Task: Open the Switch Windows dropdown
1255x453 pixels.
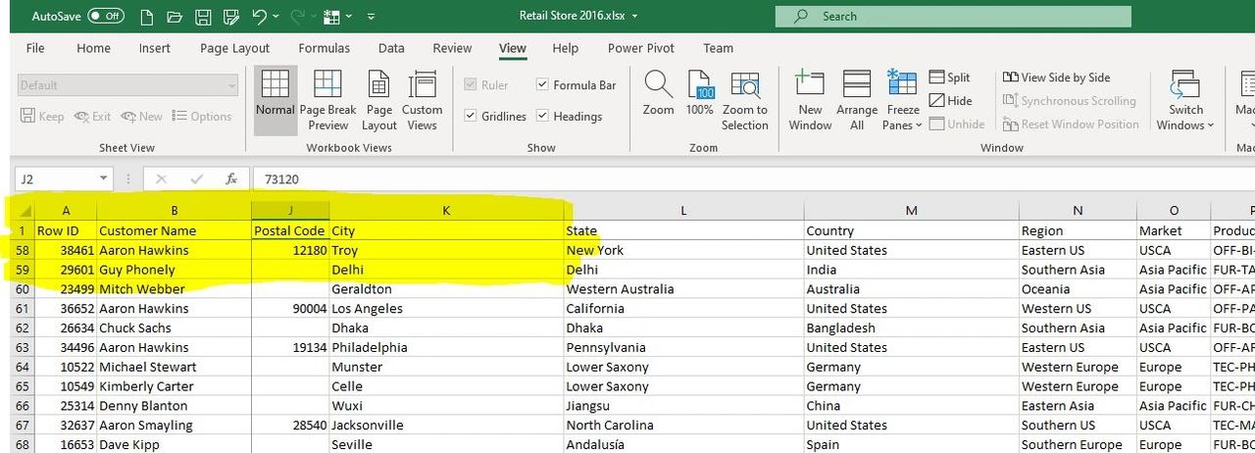Action: [1185, 100]
